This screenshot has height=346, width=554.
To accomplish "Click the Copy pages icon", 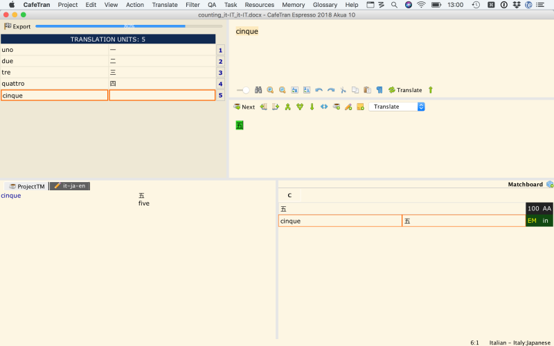I will click(x=355, y=90).
